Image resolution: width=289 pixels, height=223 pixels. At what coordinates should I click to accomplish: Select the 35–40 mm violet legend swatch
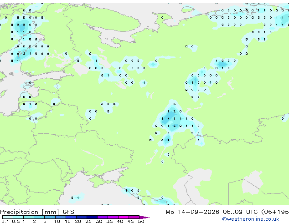[113, 217]
